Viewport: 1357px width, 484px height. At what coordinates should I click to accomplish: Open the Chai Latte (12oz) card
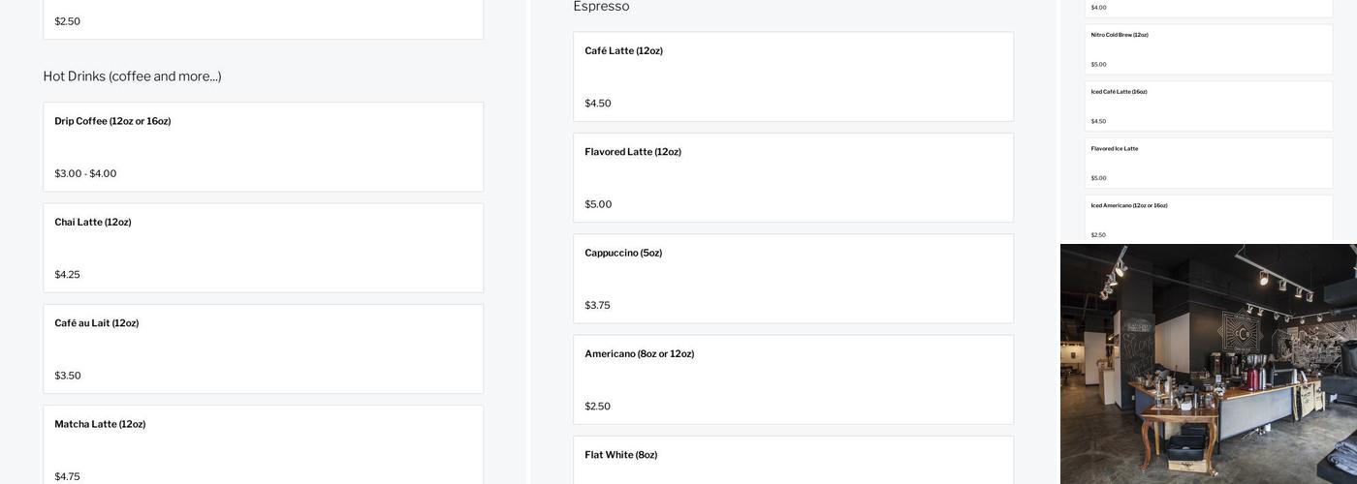pos(263,247)
